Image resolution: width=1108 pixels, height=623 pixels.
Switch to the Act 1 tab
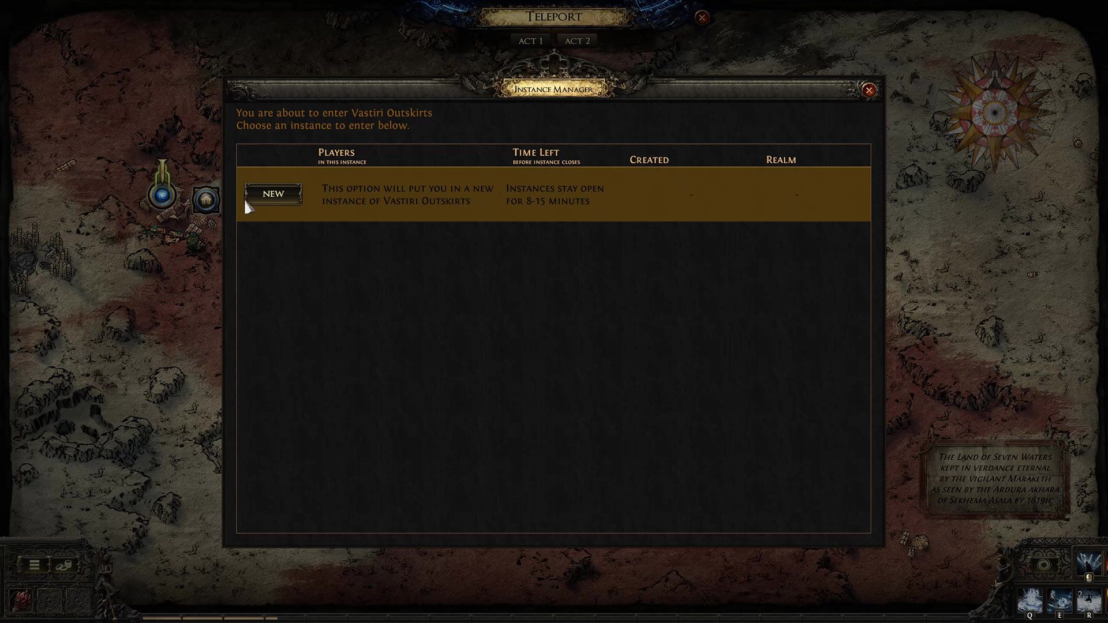click(x=530, y=41)
